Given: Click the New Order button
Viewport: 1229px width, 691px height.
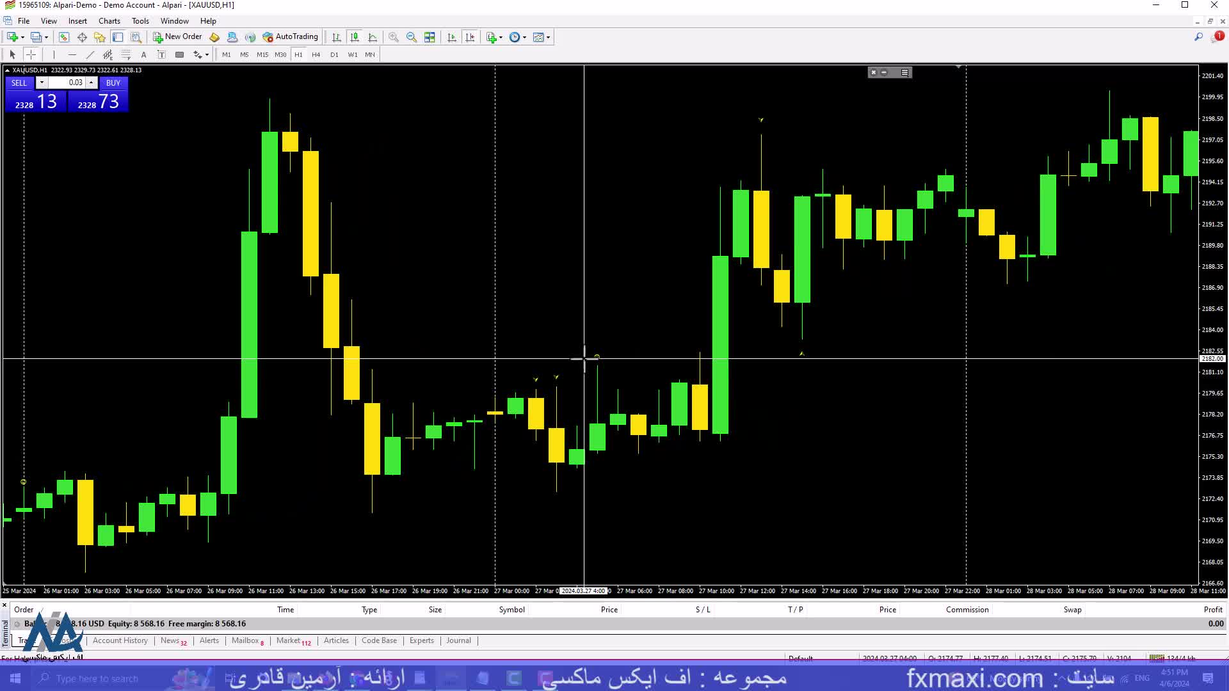Looking at the screenshot, I should 177,37.
